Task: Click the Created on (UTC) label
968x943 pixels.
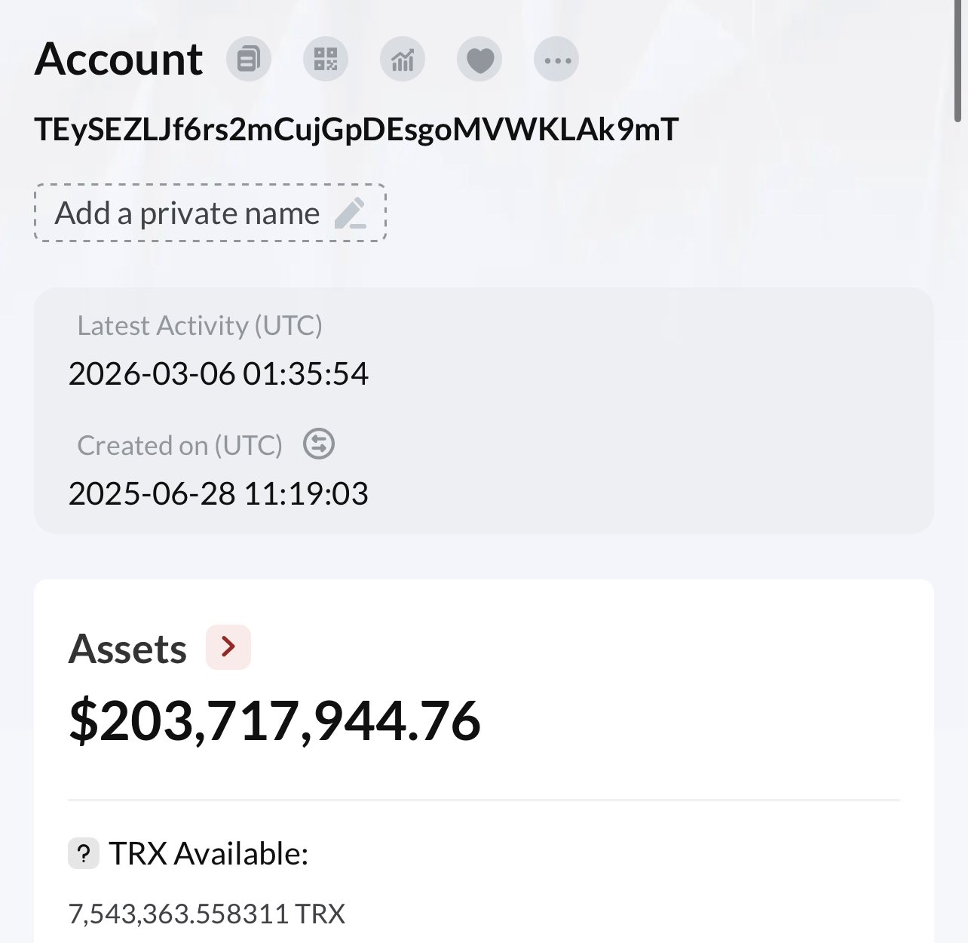Action: point(179,446)
